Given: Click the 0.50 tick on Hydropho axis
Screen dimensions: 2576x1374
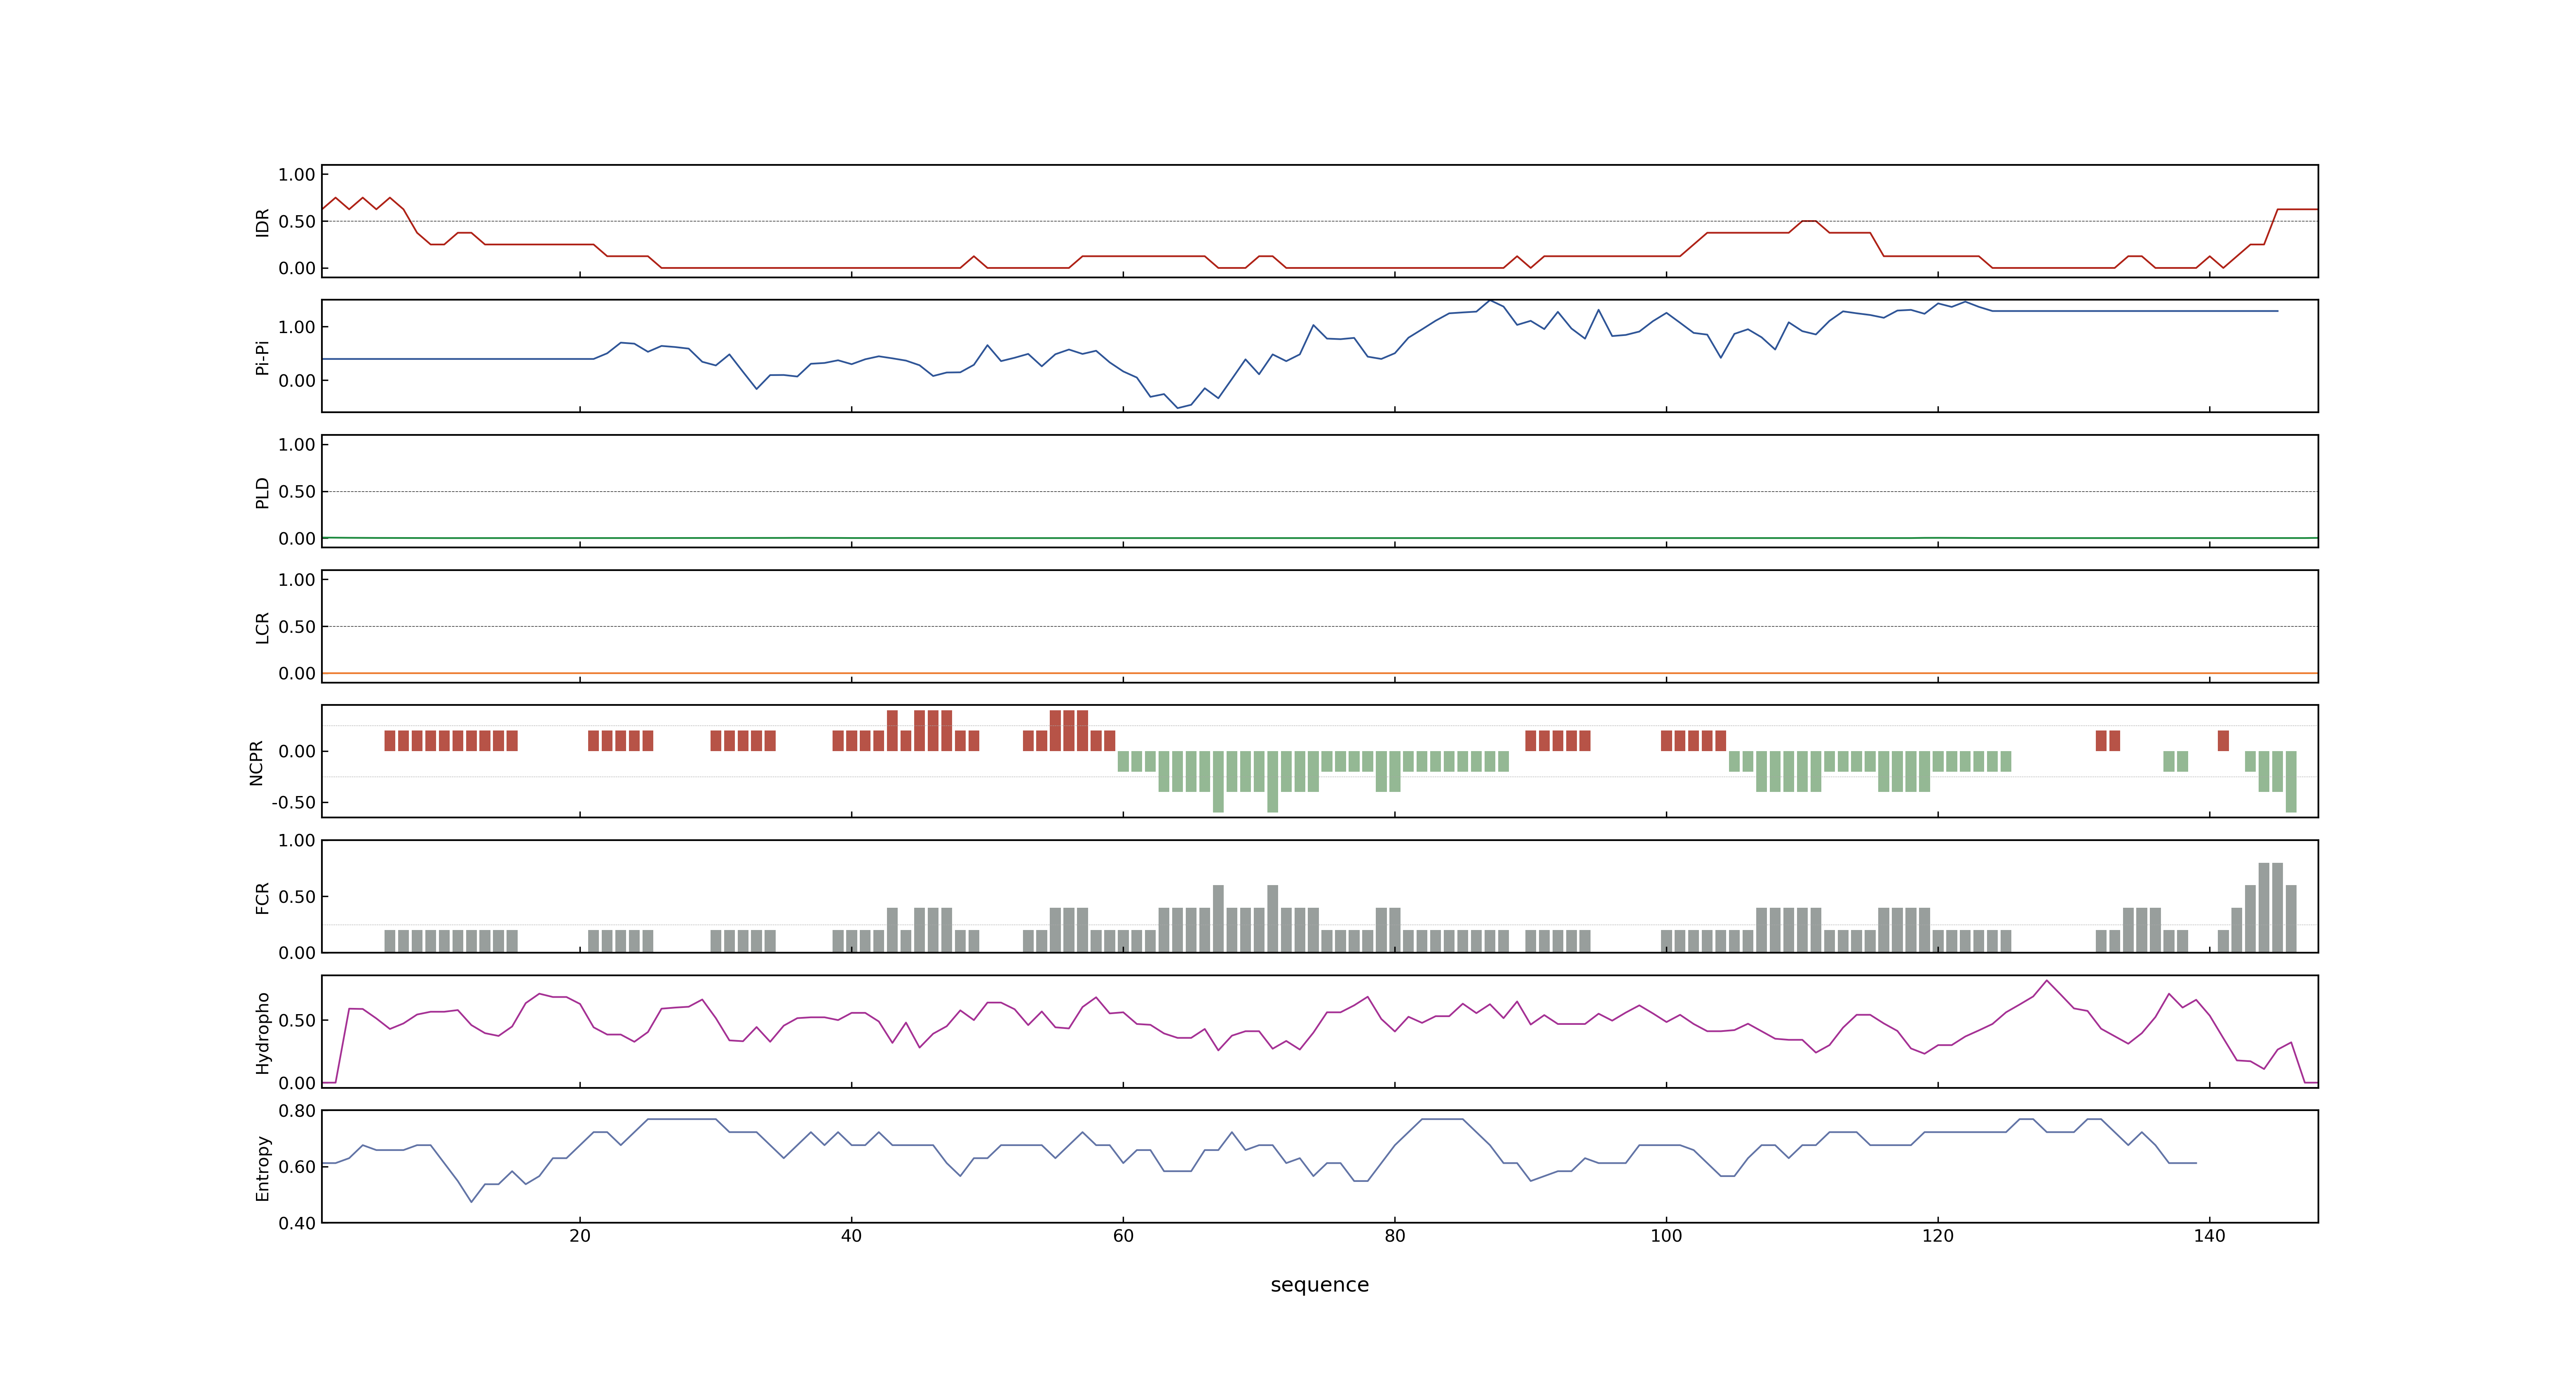Looking at the screenshot, I should [297, 1021].
